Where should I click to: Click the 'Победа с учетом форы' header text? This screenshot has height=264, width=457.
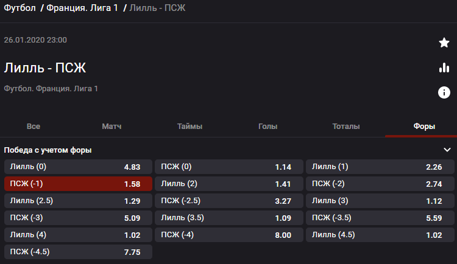coord(48,150)
